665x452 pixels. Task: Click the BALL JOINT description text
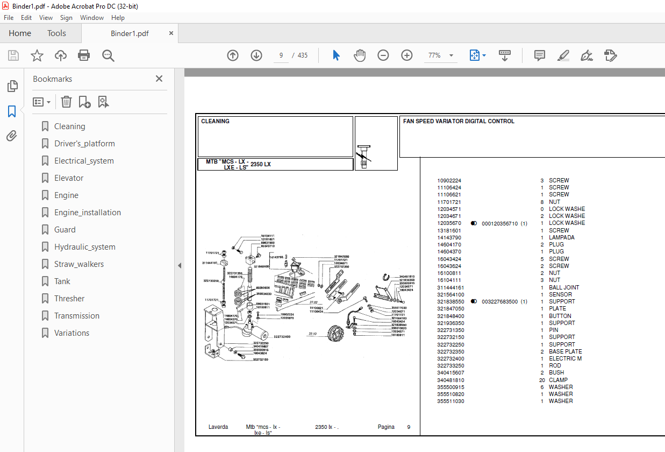tap(564, 288)
